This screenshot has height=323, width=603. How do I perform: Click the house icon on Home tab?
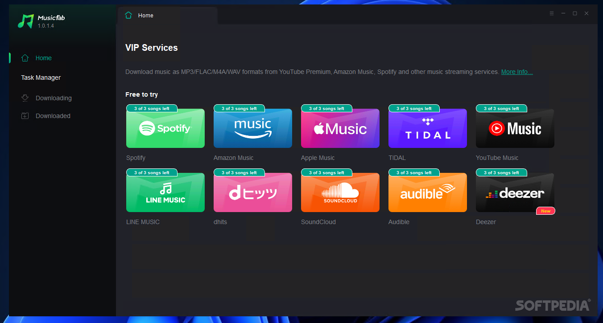[128, 15]
